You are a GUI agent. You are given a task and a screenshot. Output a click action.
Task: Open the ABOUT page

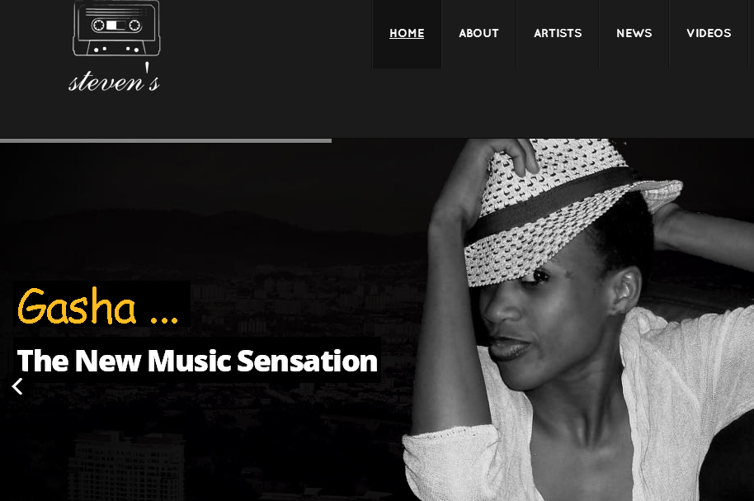[x=478, y=33]
